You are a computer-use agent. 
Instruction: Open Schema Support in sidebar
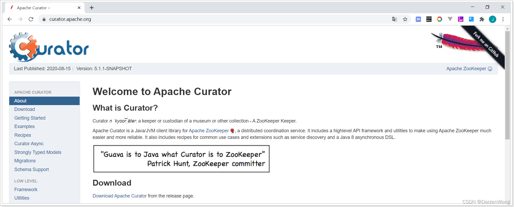(31, 170)
